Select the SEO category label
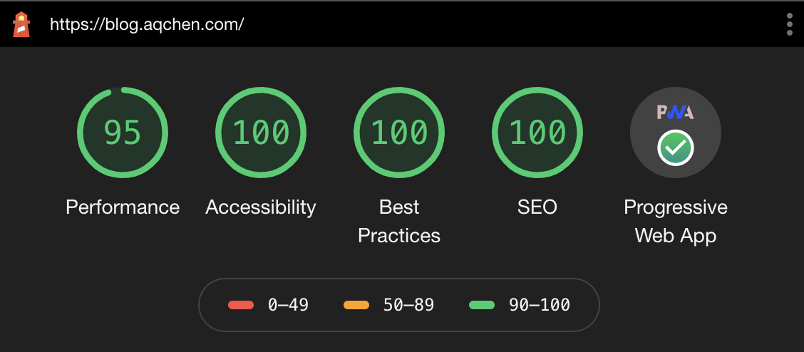 tap(537, 207)
